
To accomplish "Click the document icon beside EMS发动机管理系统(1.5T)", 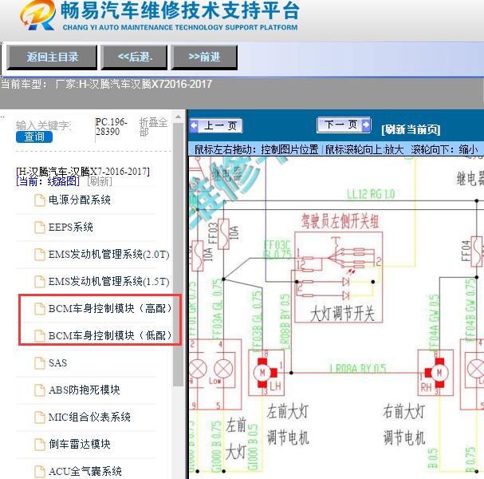I will [40, 282].
